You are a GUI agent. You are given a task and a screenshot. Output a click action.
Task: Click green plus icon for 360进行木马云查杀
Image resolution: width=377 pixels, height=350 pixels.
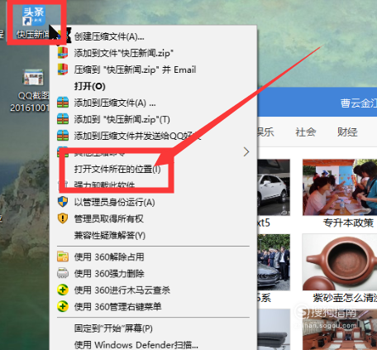[x=63, y=290]
